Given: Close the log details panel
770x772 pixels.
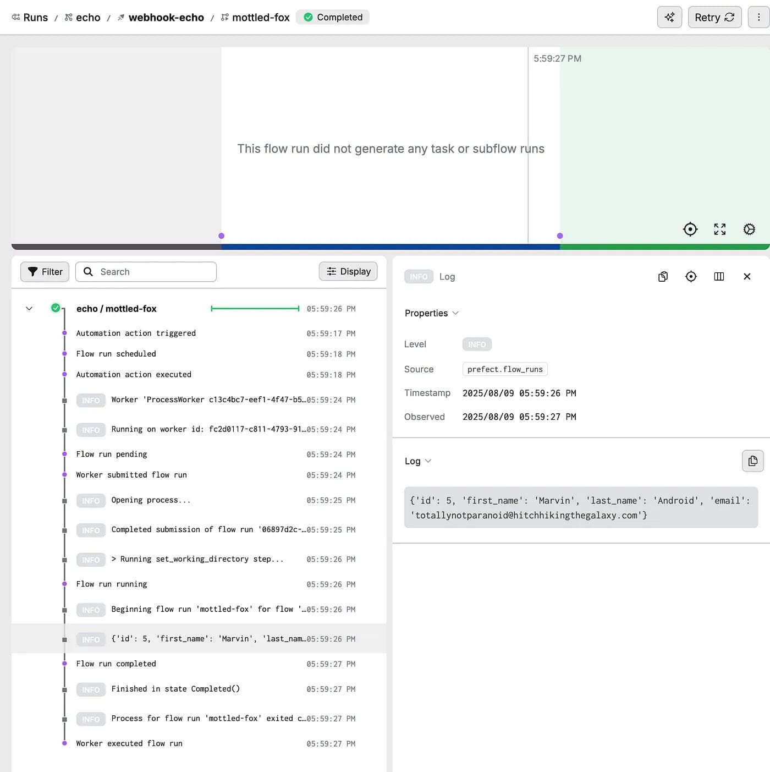Looking at the screenshot, I should (x=746, y=276).
